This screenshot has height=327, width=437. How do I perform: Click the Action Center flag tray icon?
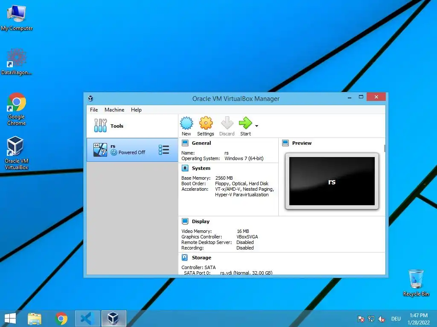pos(361,319)
